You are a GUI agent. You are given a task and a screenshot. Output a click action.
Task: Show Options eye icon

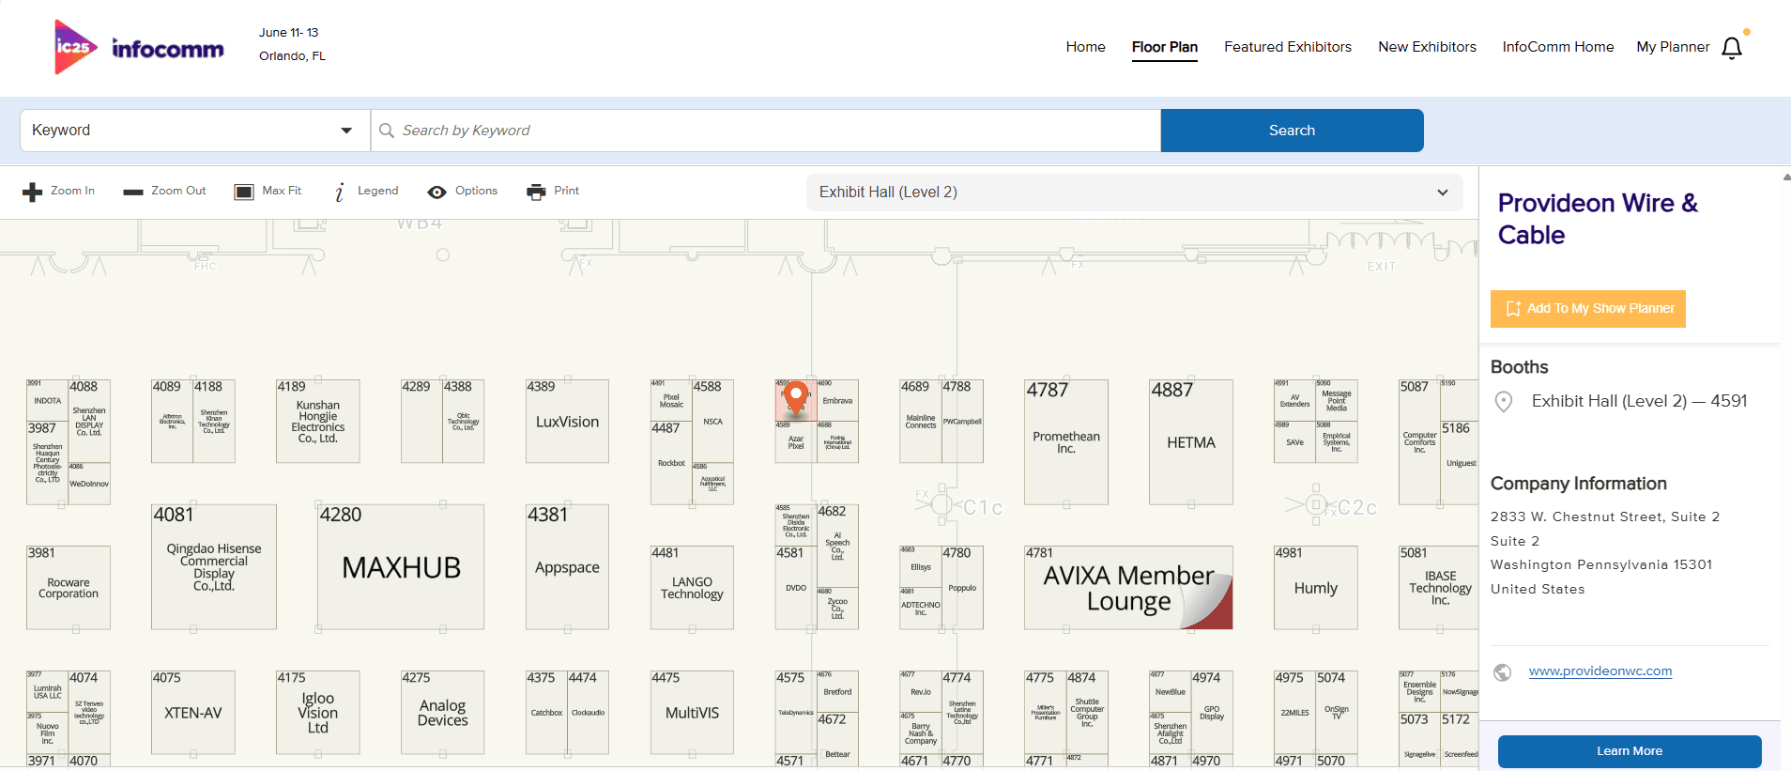click(x=436, y=192)
